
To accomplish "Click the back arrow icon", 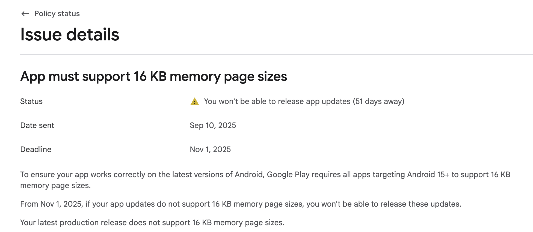I will click(25, 14).
